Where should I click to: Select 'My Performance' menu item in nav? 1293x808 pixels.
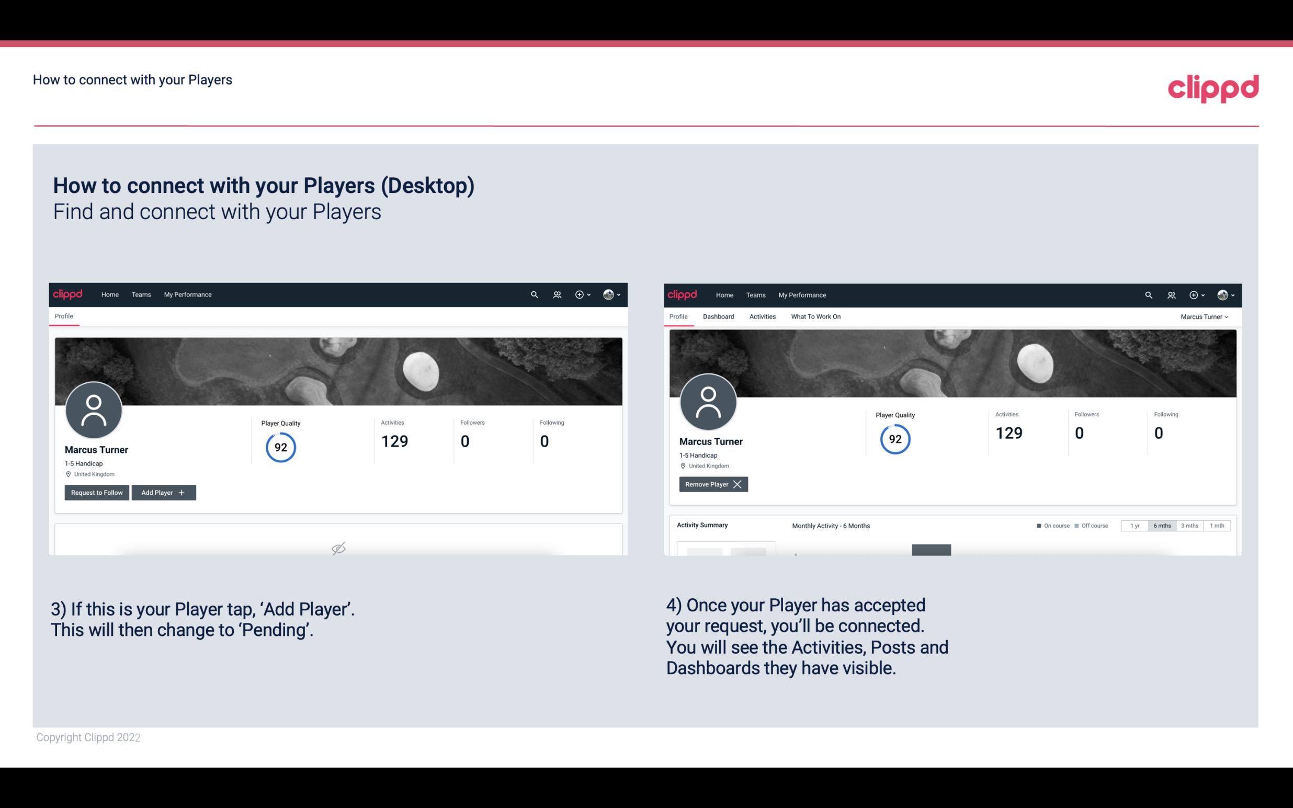[x=187, y=295]
